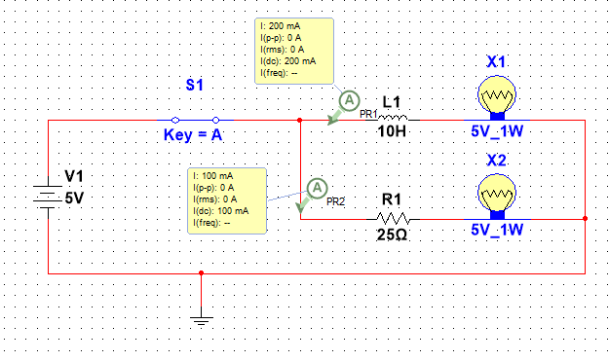The width and height of the screenshot is (609, 361).
Task: Click current probe PR2 ammeter icon
Action: click(318, 188)
